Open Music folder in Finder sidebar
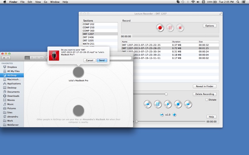 tap(12, 104)
